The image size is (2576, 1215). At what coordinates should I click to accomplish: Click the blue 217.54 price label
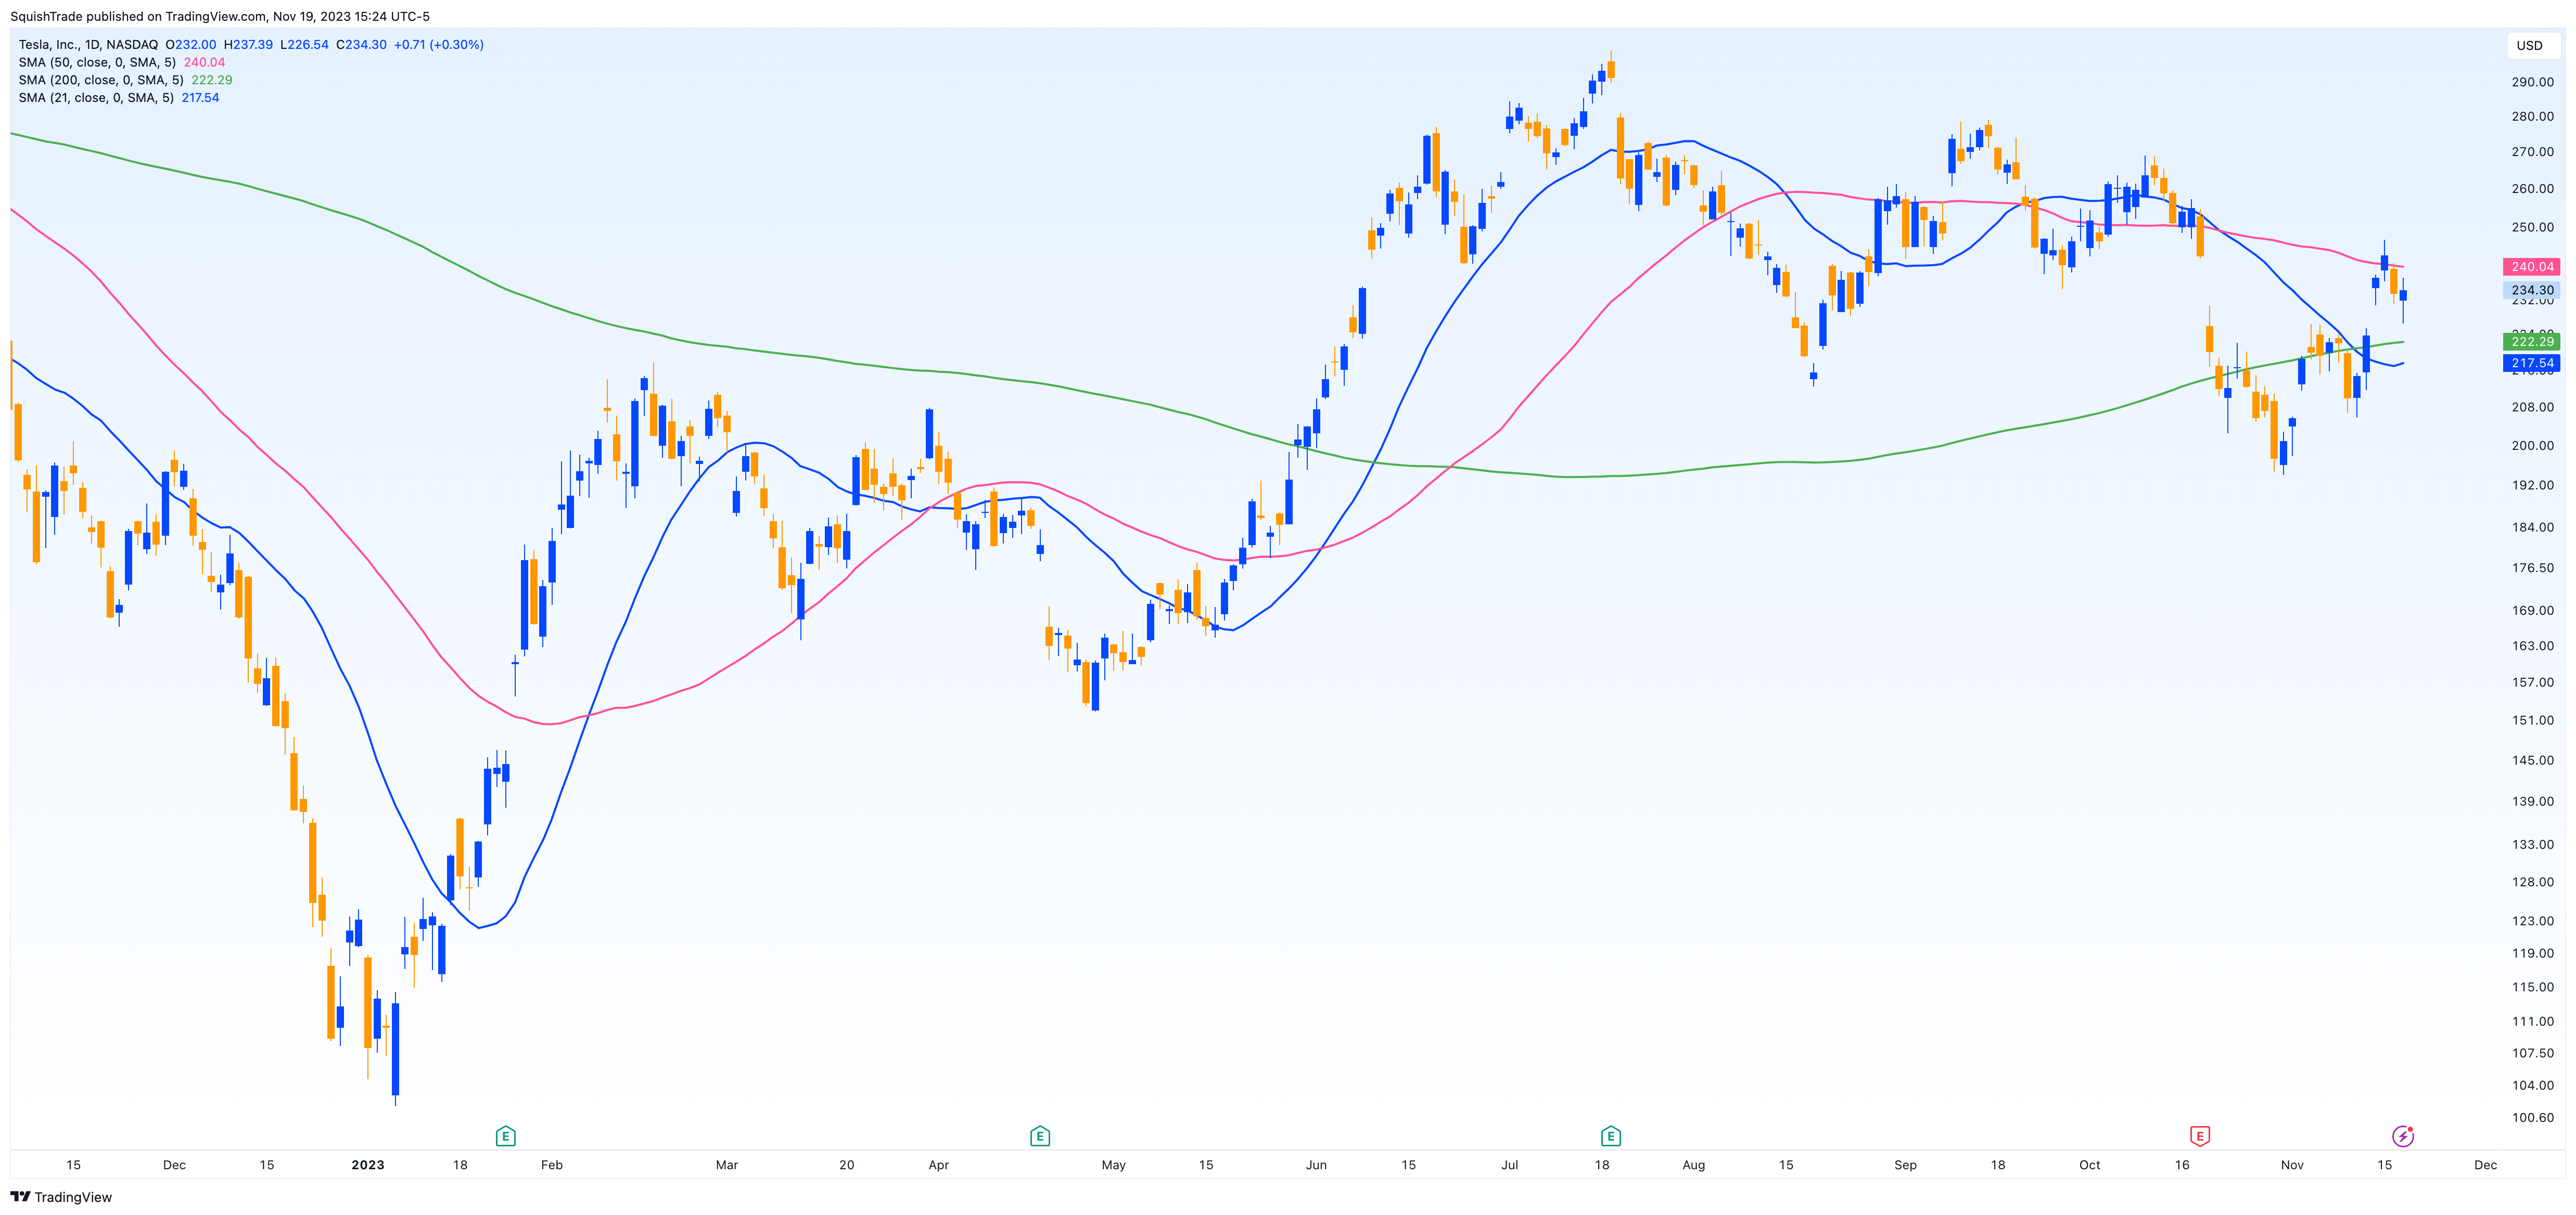click(x=2532, y=364)
